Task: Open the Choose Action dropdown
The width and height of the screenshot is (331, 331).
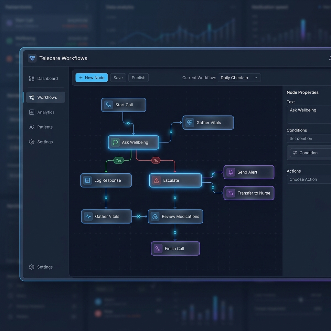Action: coord(309,179)
